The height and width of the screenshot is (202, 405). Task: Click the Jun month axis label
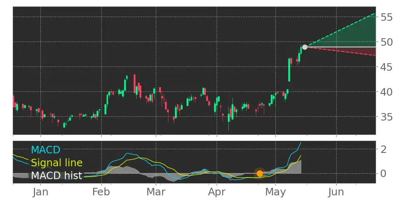point(337,192)
